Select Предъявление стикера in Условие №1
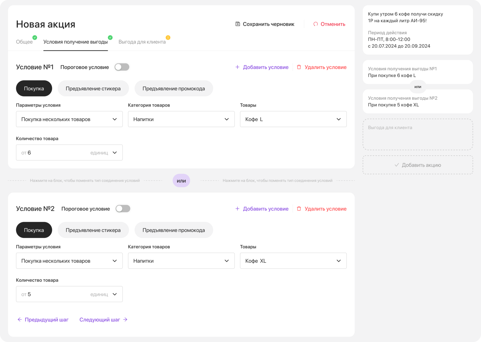481x342 pixels. pos(93,89)
